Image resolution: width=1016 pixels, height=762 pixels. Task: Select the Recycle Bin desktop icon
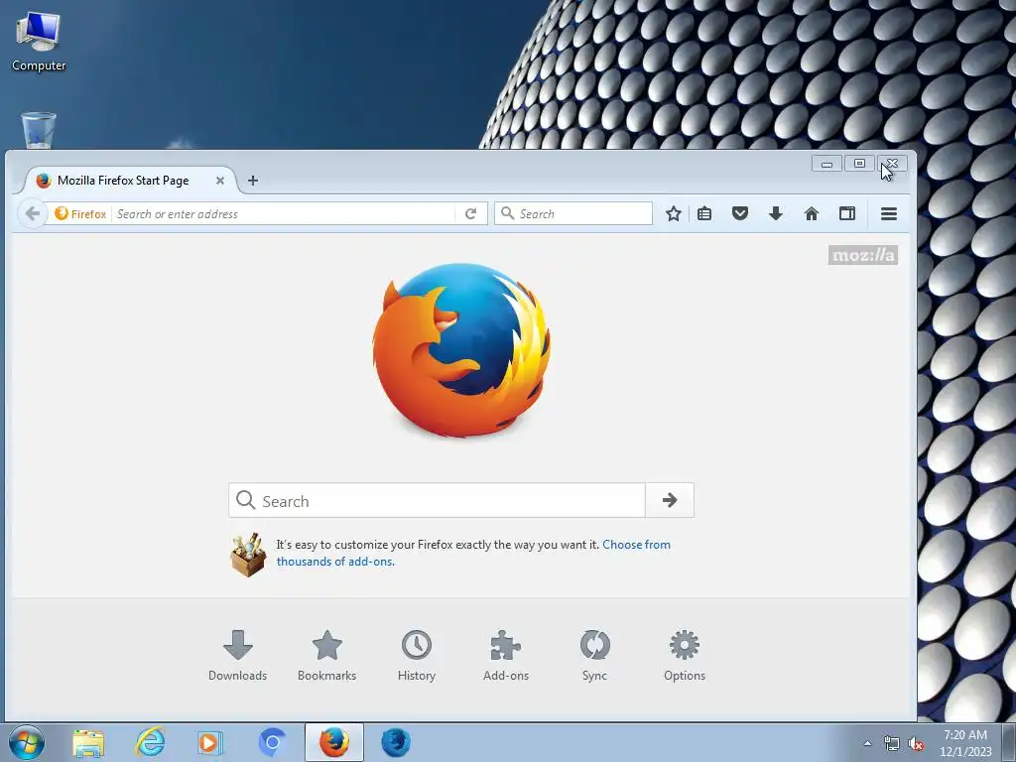click(39, 130)
